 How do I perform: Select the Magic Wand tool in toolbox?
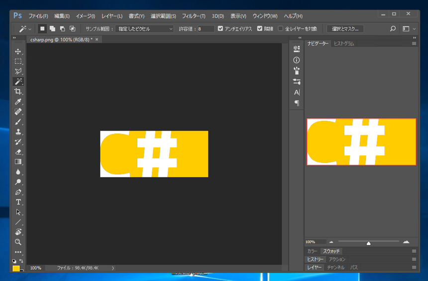click(x=18, y=81)
